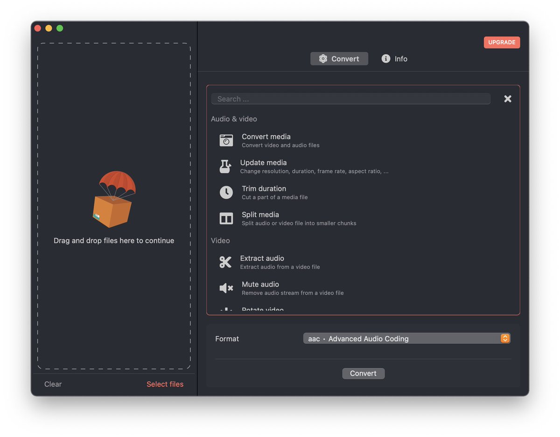Click 'Cut a part of a media file' text
The image size is (560, 437).
pyautogui.click(x=275, y=197)
